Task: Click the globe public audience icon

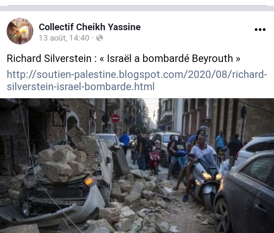Action: click(100, 38)
